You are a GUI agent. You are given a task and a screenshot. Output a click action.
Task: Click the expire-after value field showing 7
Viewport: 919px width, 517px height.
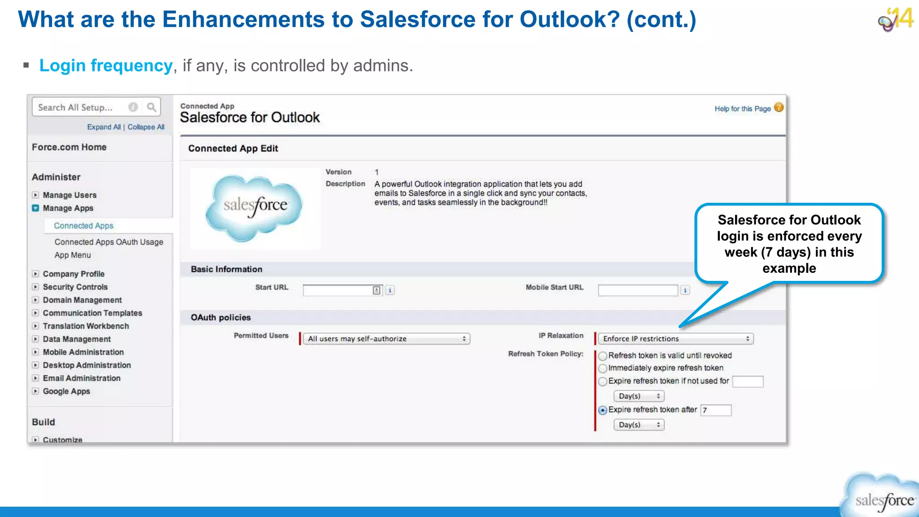tap(716, 410)
